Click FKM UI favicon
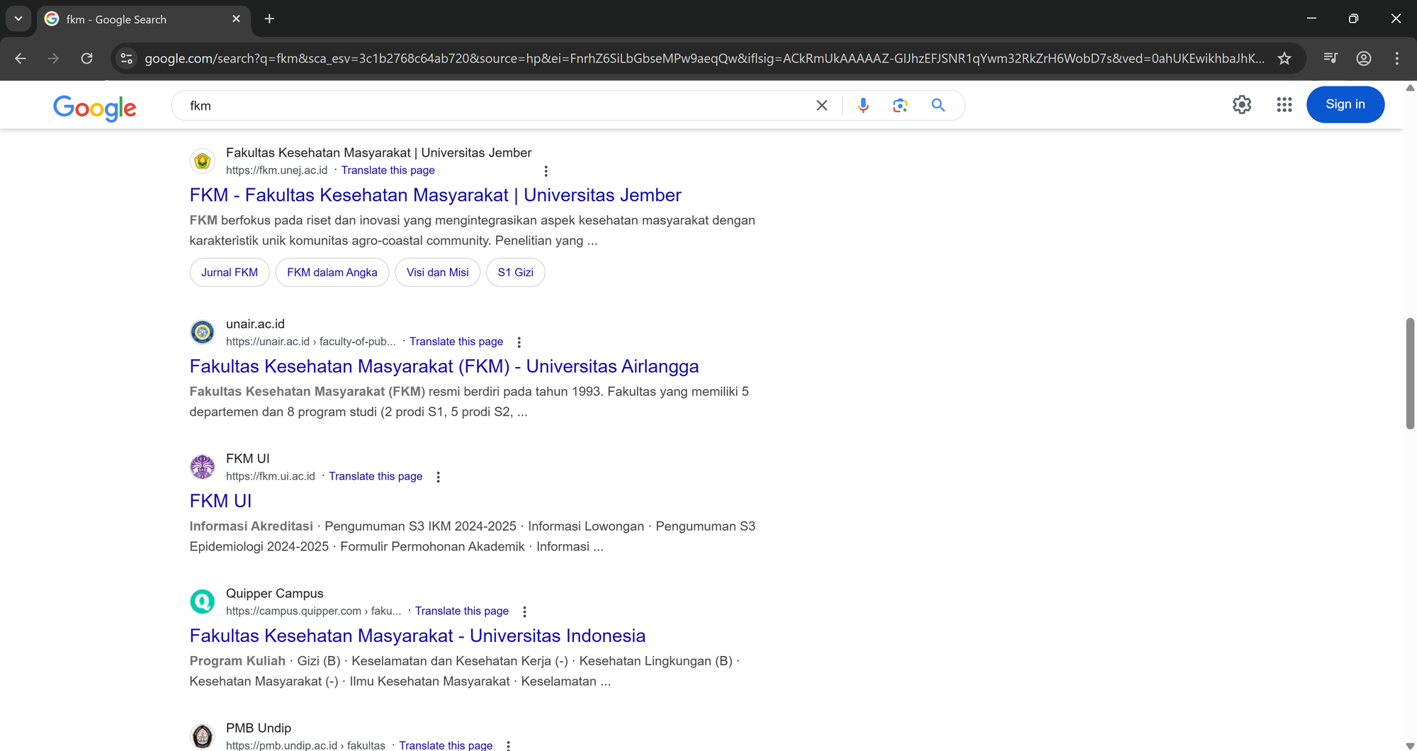Viewport: 1417px width, 751px height. [203, 467]
